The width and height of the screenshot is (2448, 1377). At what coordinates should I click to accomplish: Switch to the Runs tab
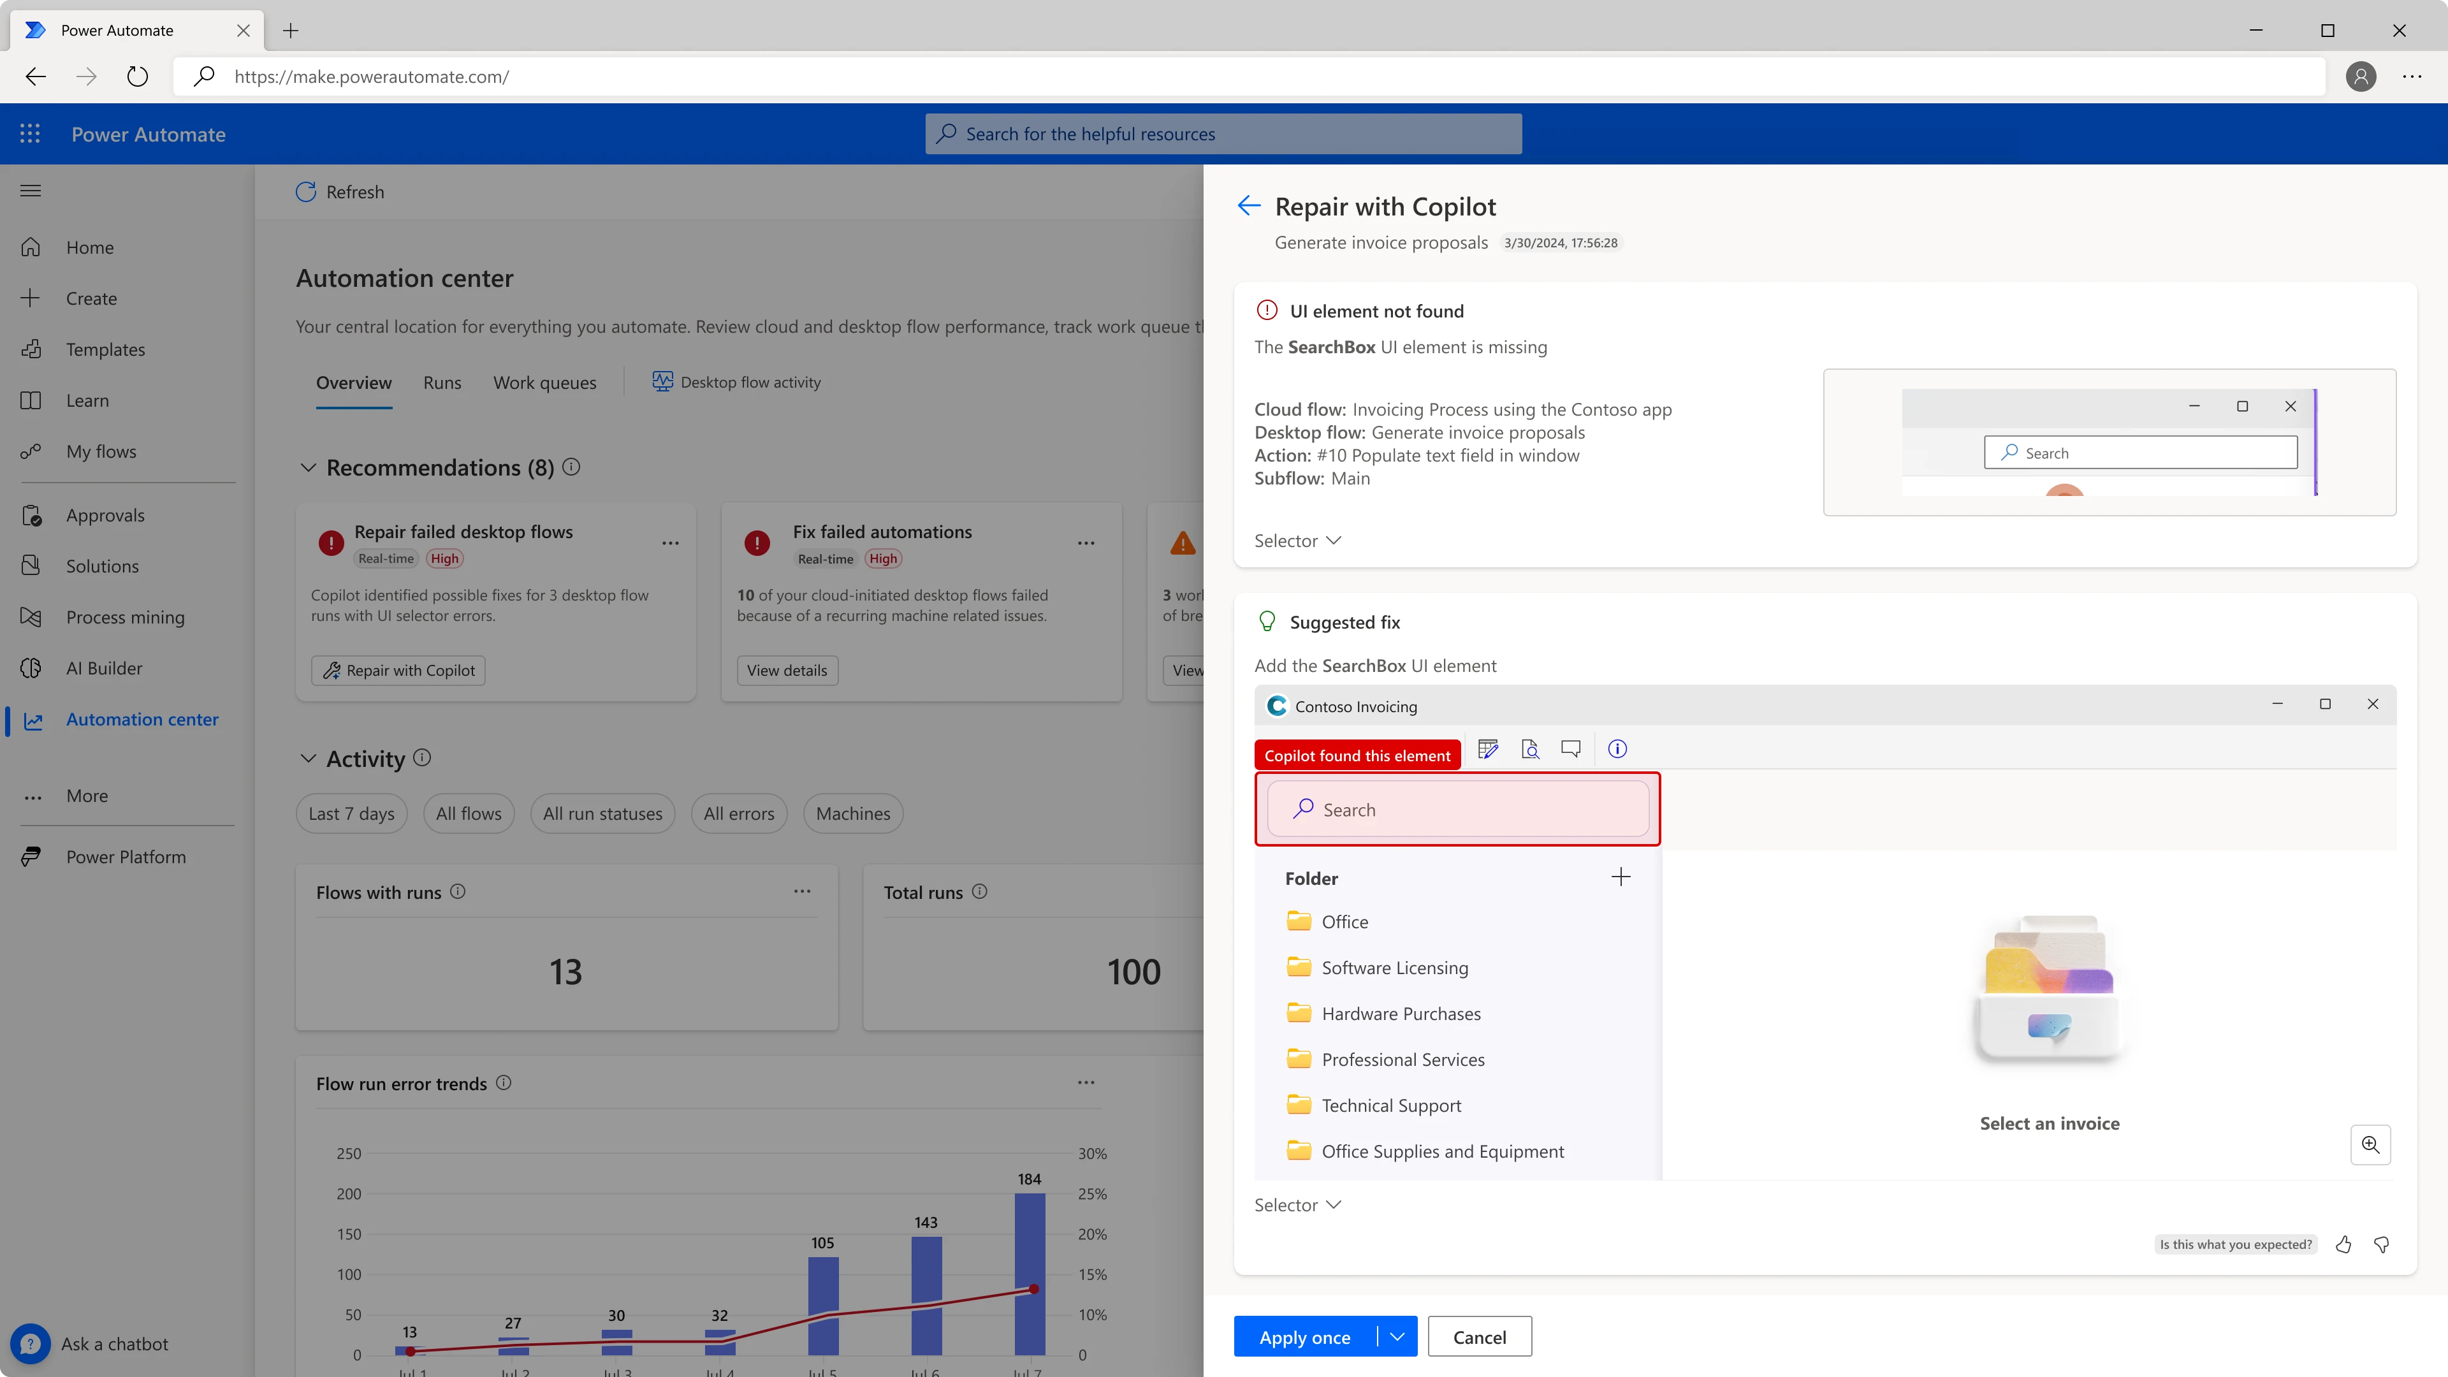(x=441, y=383)
